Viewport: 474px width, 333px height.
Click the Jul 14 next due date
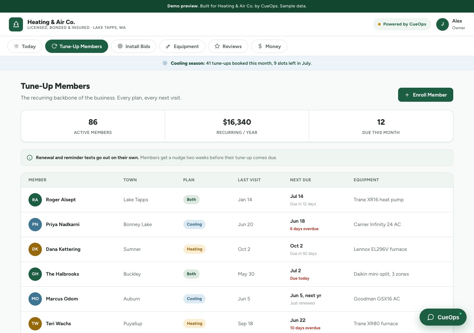point(297,196)
